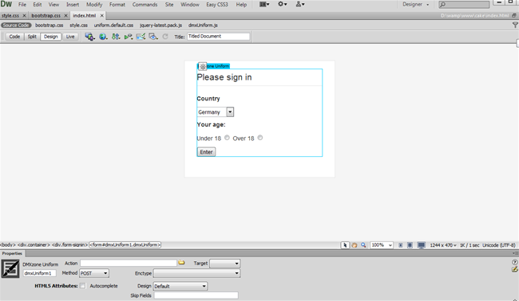Viewport: 519px width, 301px height.
Task: Choose the Zoom magnifier tool in status bar
Action: 363,245
